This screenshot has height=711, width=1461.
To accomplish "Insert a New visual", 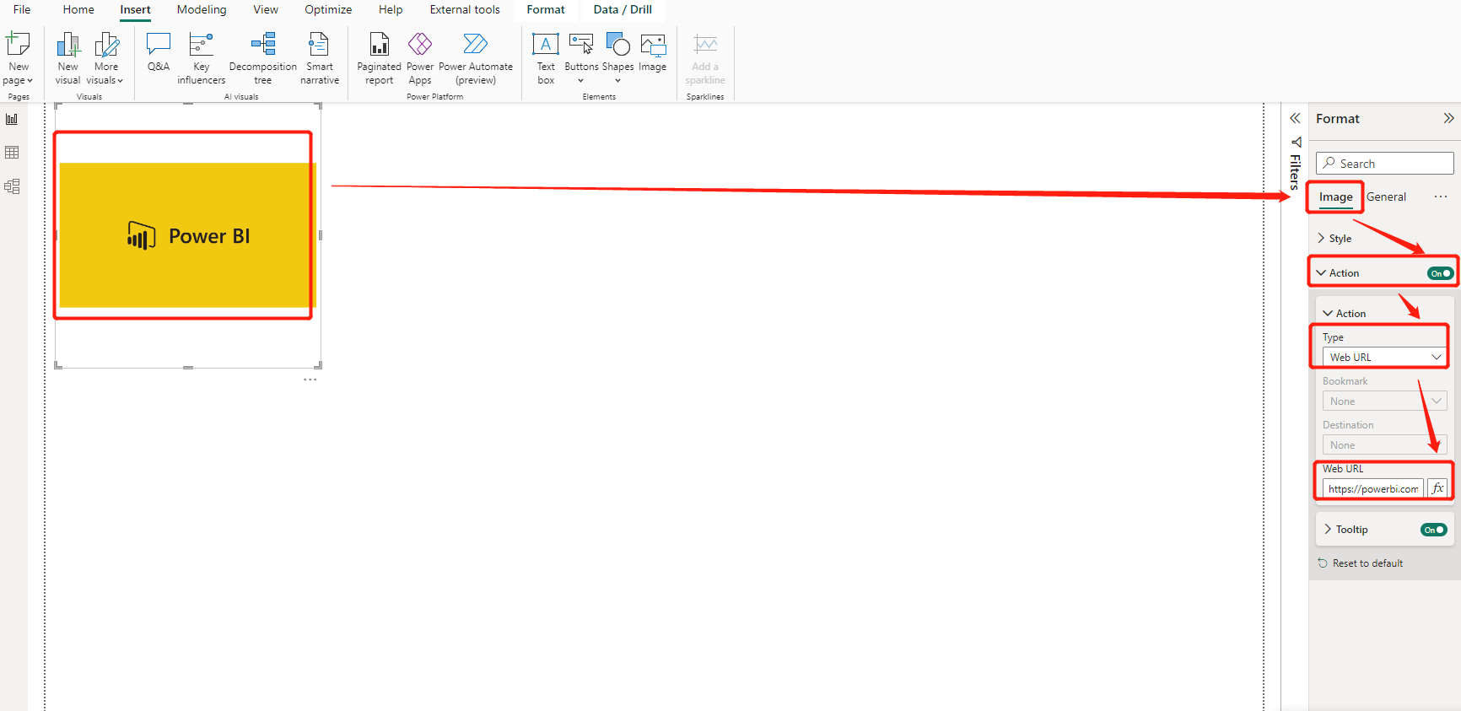I will coord(67,57).
